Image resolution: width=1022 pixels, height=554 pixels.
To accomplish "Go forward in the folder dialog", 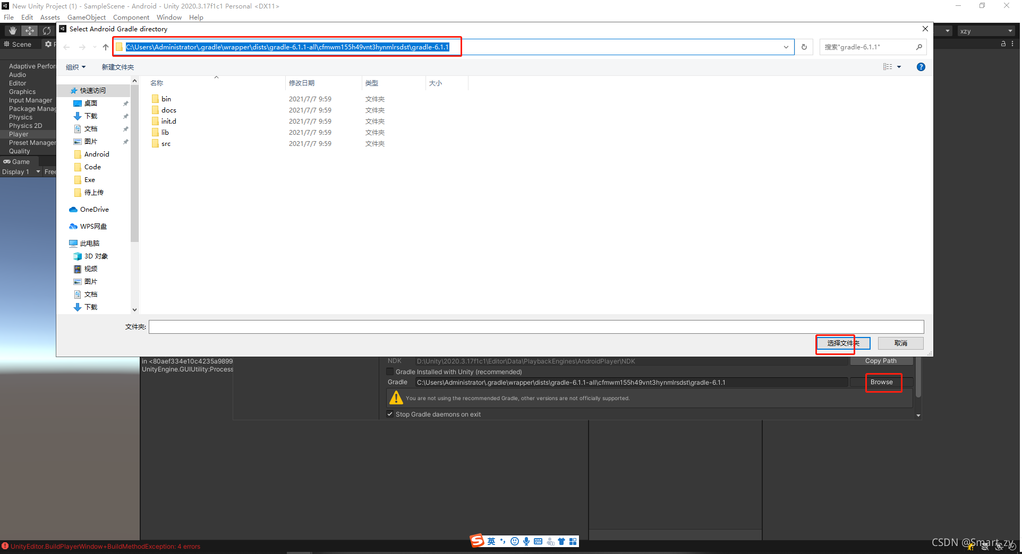I will click(82, 47).
